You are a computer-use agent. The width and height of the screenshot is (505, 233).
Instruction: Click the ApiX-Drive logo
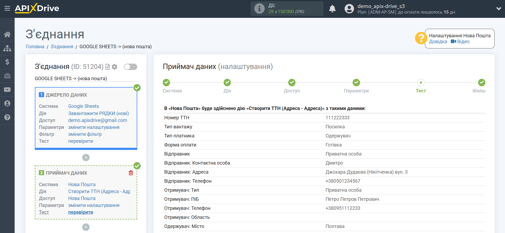tap(37, 8)
